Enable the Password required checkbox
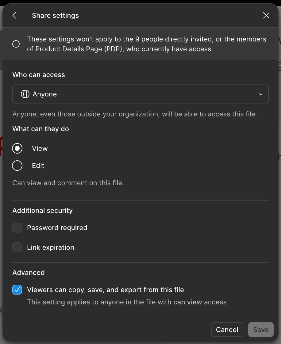This screenshot has height=344, width=281. click(17, 228)
